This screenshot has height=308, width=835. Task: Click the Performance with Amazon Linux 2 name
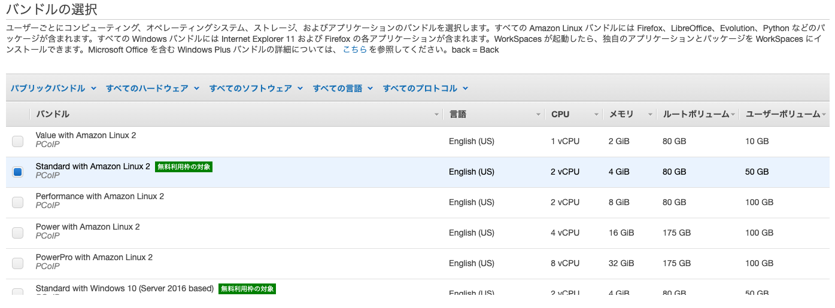tap(100, 196)
